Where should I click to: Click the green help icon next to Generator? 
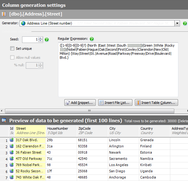[x=185, y=23]
